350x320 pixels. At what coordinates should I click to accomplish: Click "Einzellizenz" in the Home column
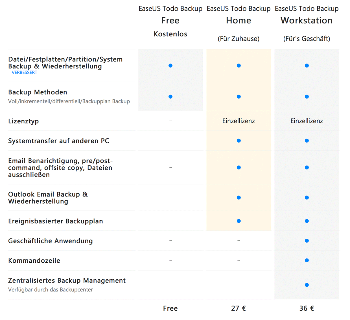pos(239,121)
